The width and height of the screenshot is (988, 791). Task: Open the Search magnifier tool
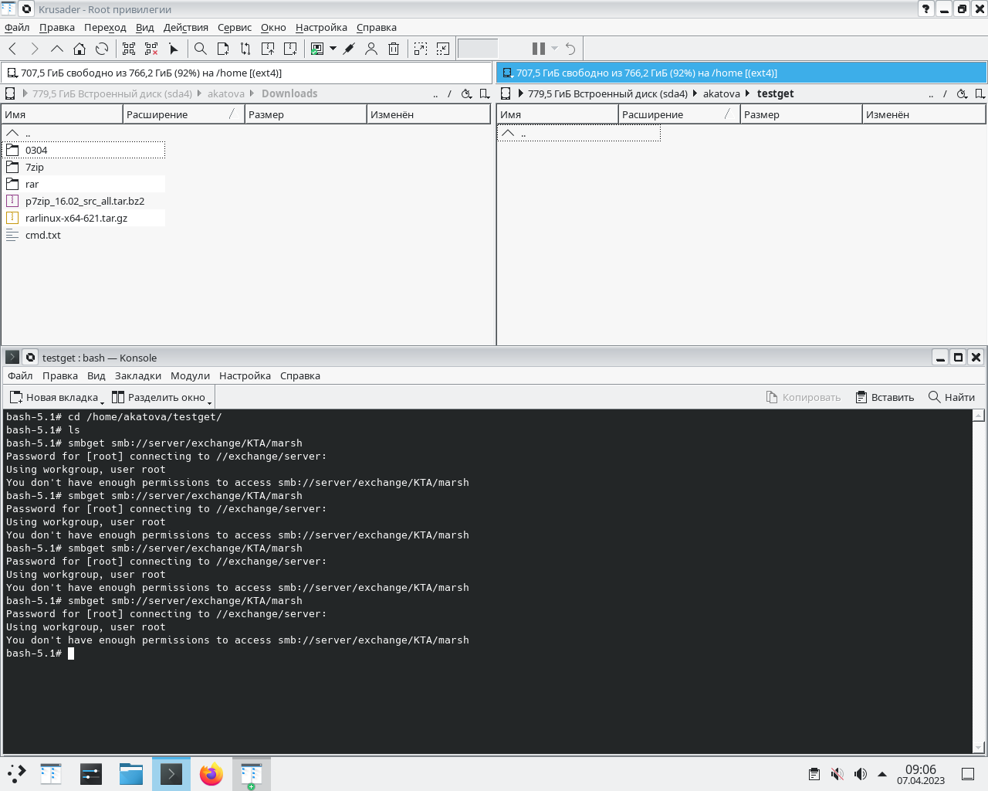(x=201, y=49)
